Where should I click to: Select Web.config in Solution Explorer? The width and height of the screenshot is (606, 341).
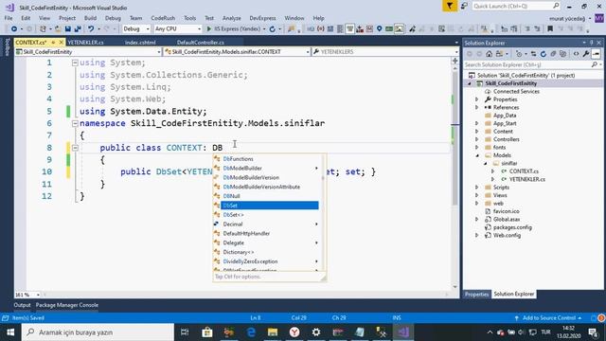(507, 236)
